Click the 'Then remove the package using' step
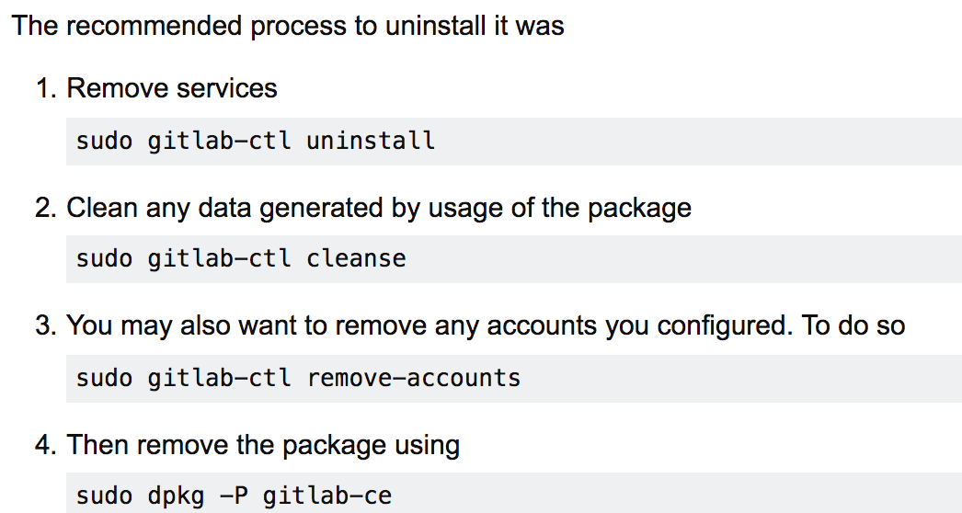962x513 pixels. (263, 446)
